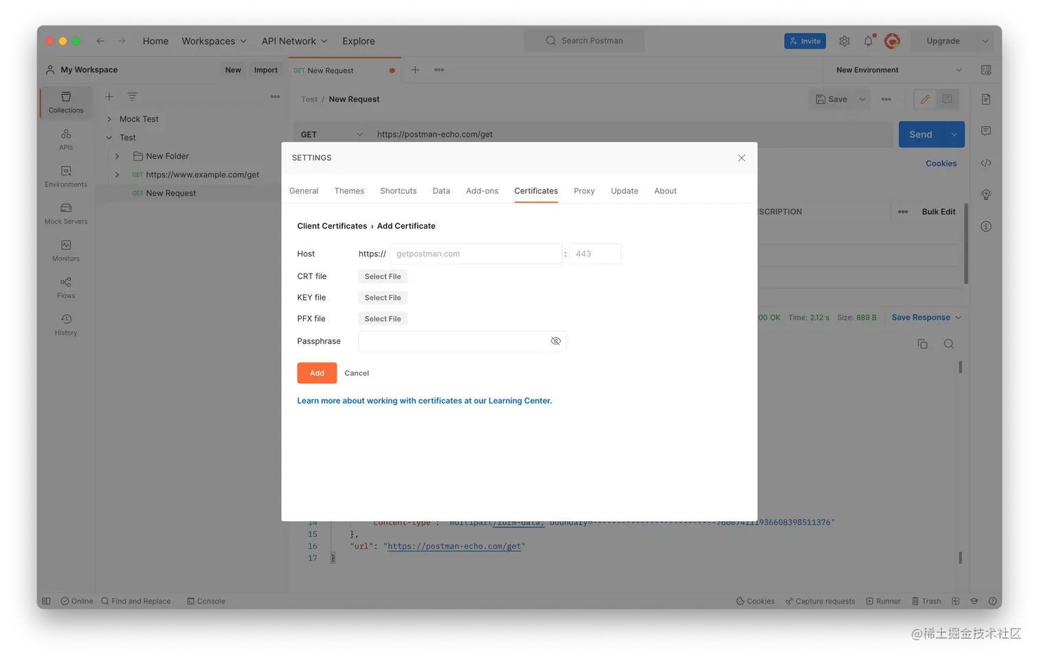Image resolution: width=1039 pixels, height=658 pixels.
Task: Open the Console in status bar
Action: coord(206,601)
